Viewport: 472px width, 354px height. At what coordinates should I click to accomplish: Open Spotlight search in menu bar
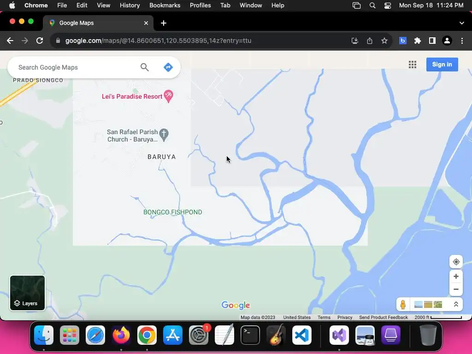372,6
